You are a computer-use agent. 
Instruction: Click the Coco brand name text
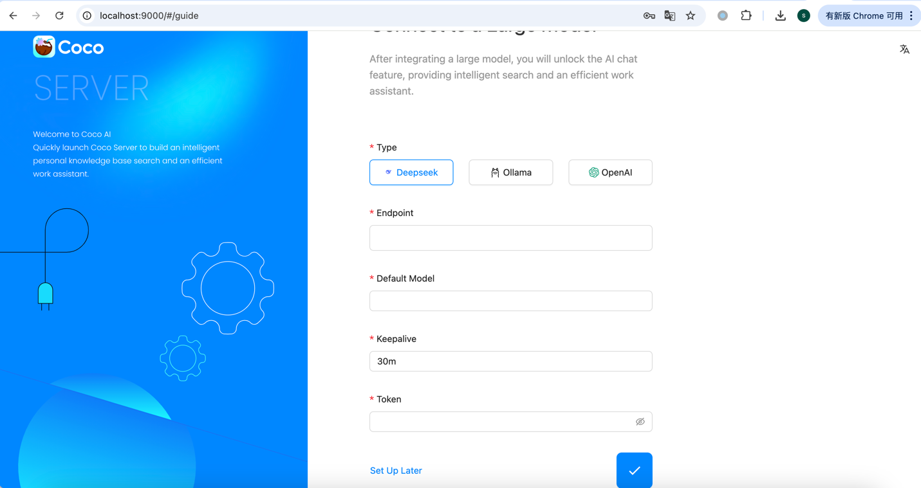81,48
